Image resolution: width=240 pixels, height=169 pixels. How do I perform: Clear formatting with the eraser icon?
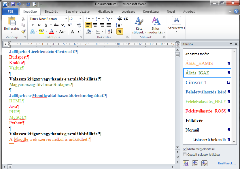[79, 25]
